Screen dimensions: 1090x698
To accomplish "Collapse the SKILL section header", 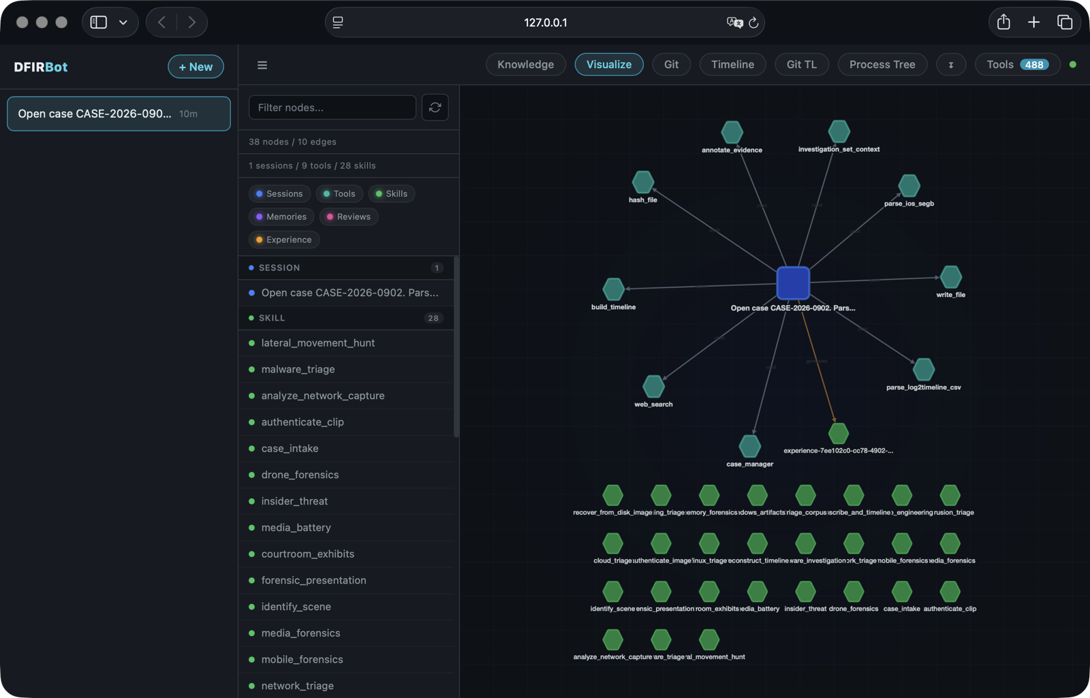I will (x=346, y=318).
